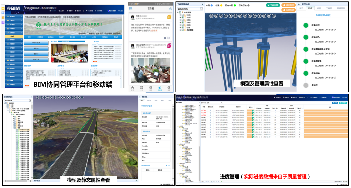Open the meeting photo in second mobile post
The image size is (351, 188).
(151, 70)
